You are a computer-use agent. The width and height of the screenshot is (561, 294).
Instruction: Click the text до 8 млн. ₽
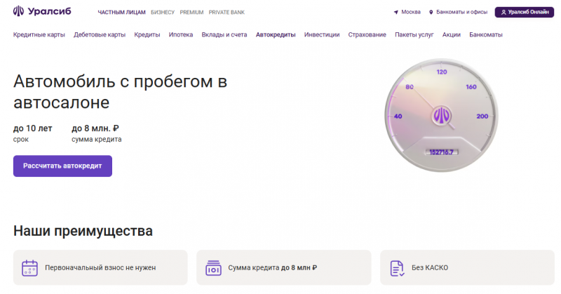(x=95, y=128)
